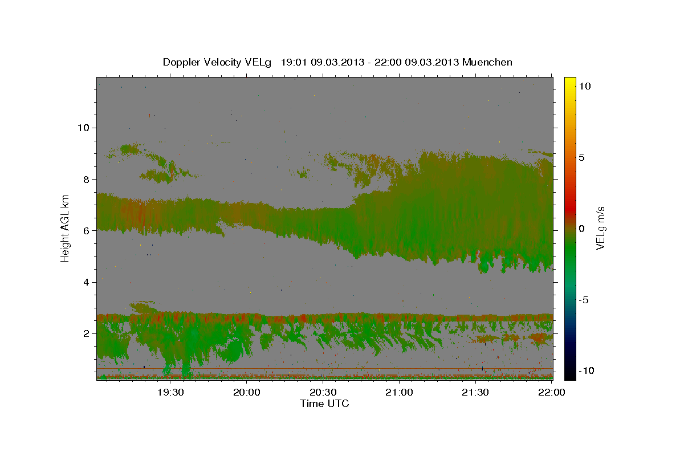This screenshot has width=684, height=456.
Task: Click the colorbar label 10
Action: tap(584, 86)
